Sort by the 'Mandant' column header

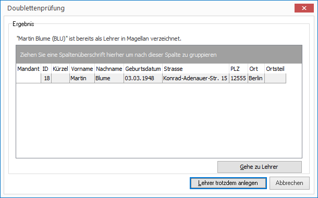pos(29,69)
